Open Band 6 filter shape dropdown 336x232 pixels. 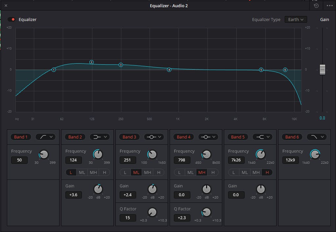(317, 137)
